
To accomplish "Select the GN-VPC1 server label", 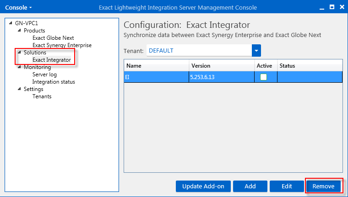I will 27,23.
